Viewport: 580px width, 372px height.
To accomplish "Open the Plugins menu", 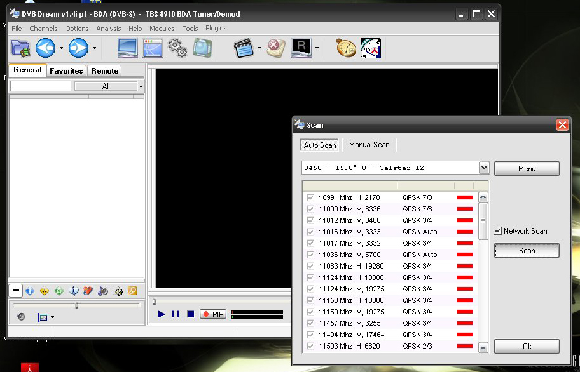I will [x=216, y=28].
